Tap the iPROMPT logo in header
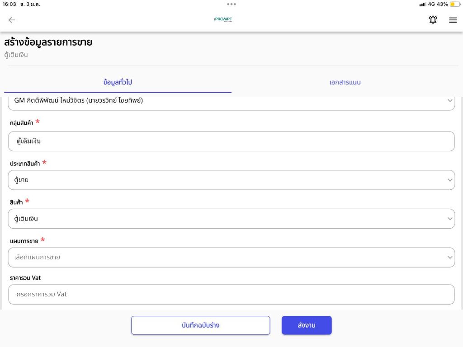 [223, 20]
